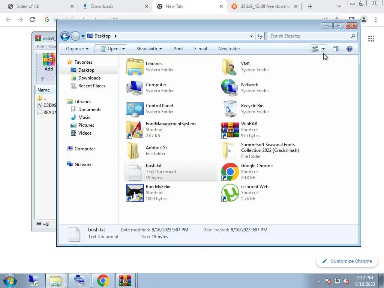Open Chrome from the taskbar

tap(103, 280)
